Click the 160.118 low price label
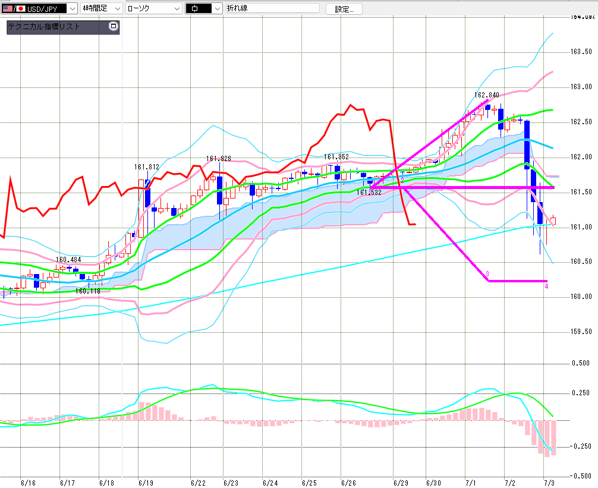 [x=88, y=291]
